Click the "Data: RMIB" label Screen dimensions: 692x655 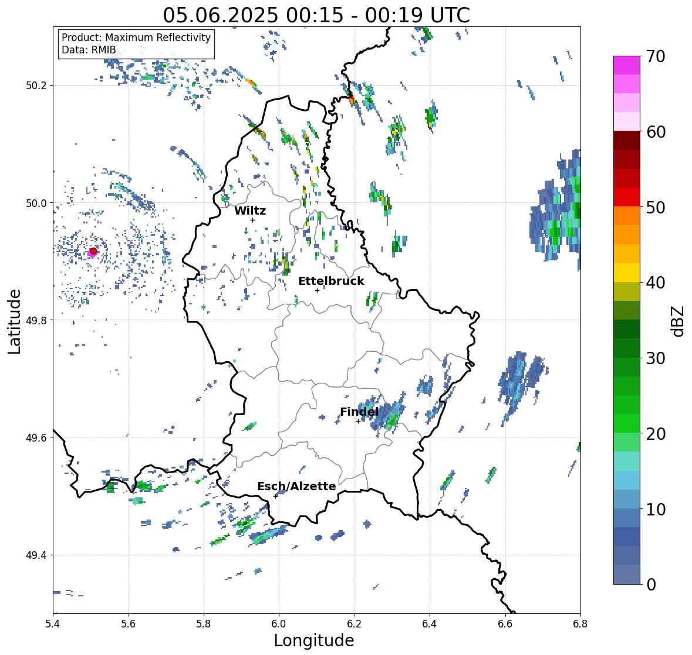(x=89, y=50)
